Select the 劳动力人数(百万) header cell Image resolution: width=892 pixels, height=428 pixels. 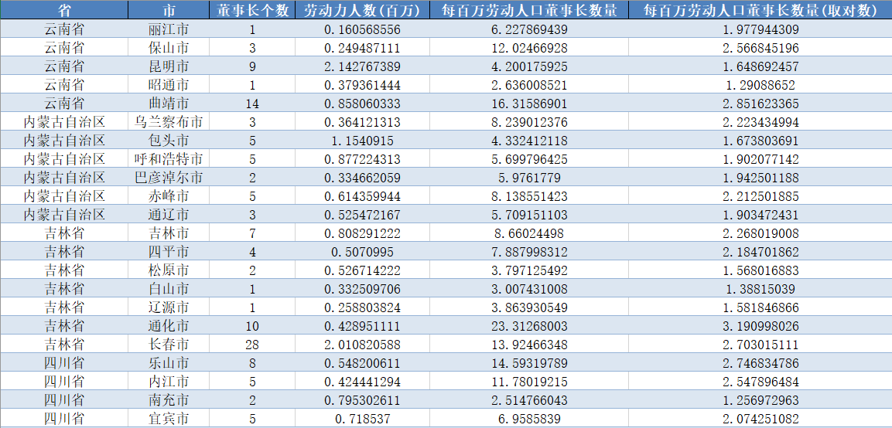point(362,10)
